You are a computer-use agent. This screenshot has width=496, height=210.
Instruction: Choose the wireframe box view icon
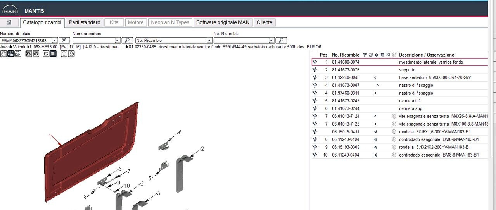point(46,53)
